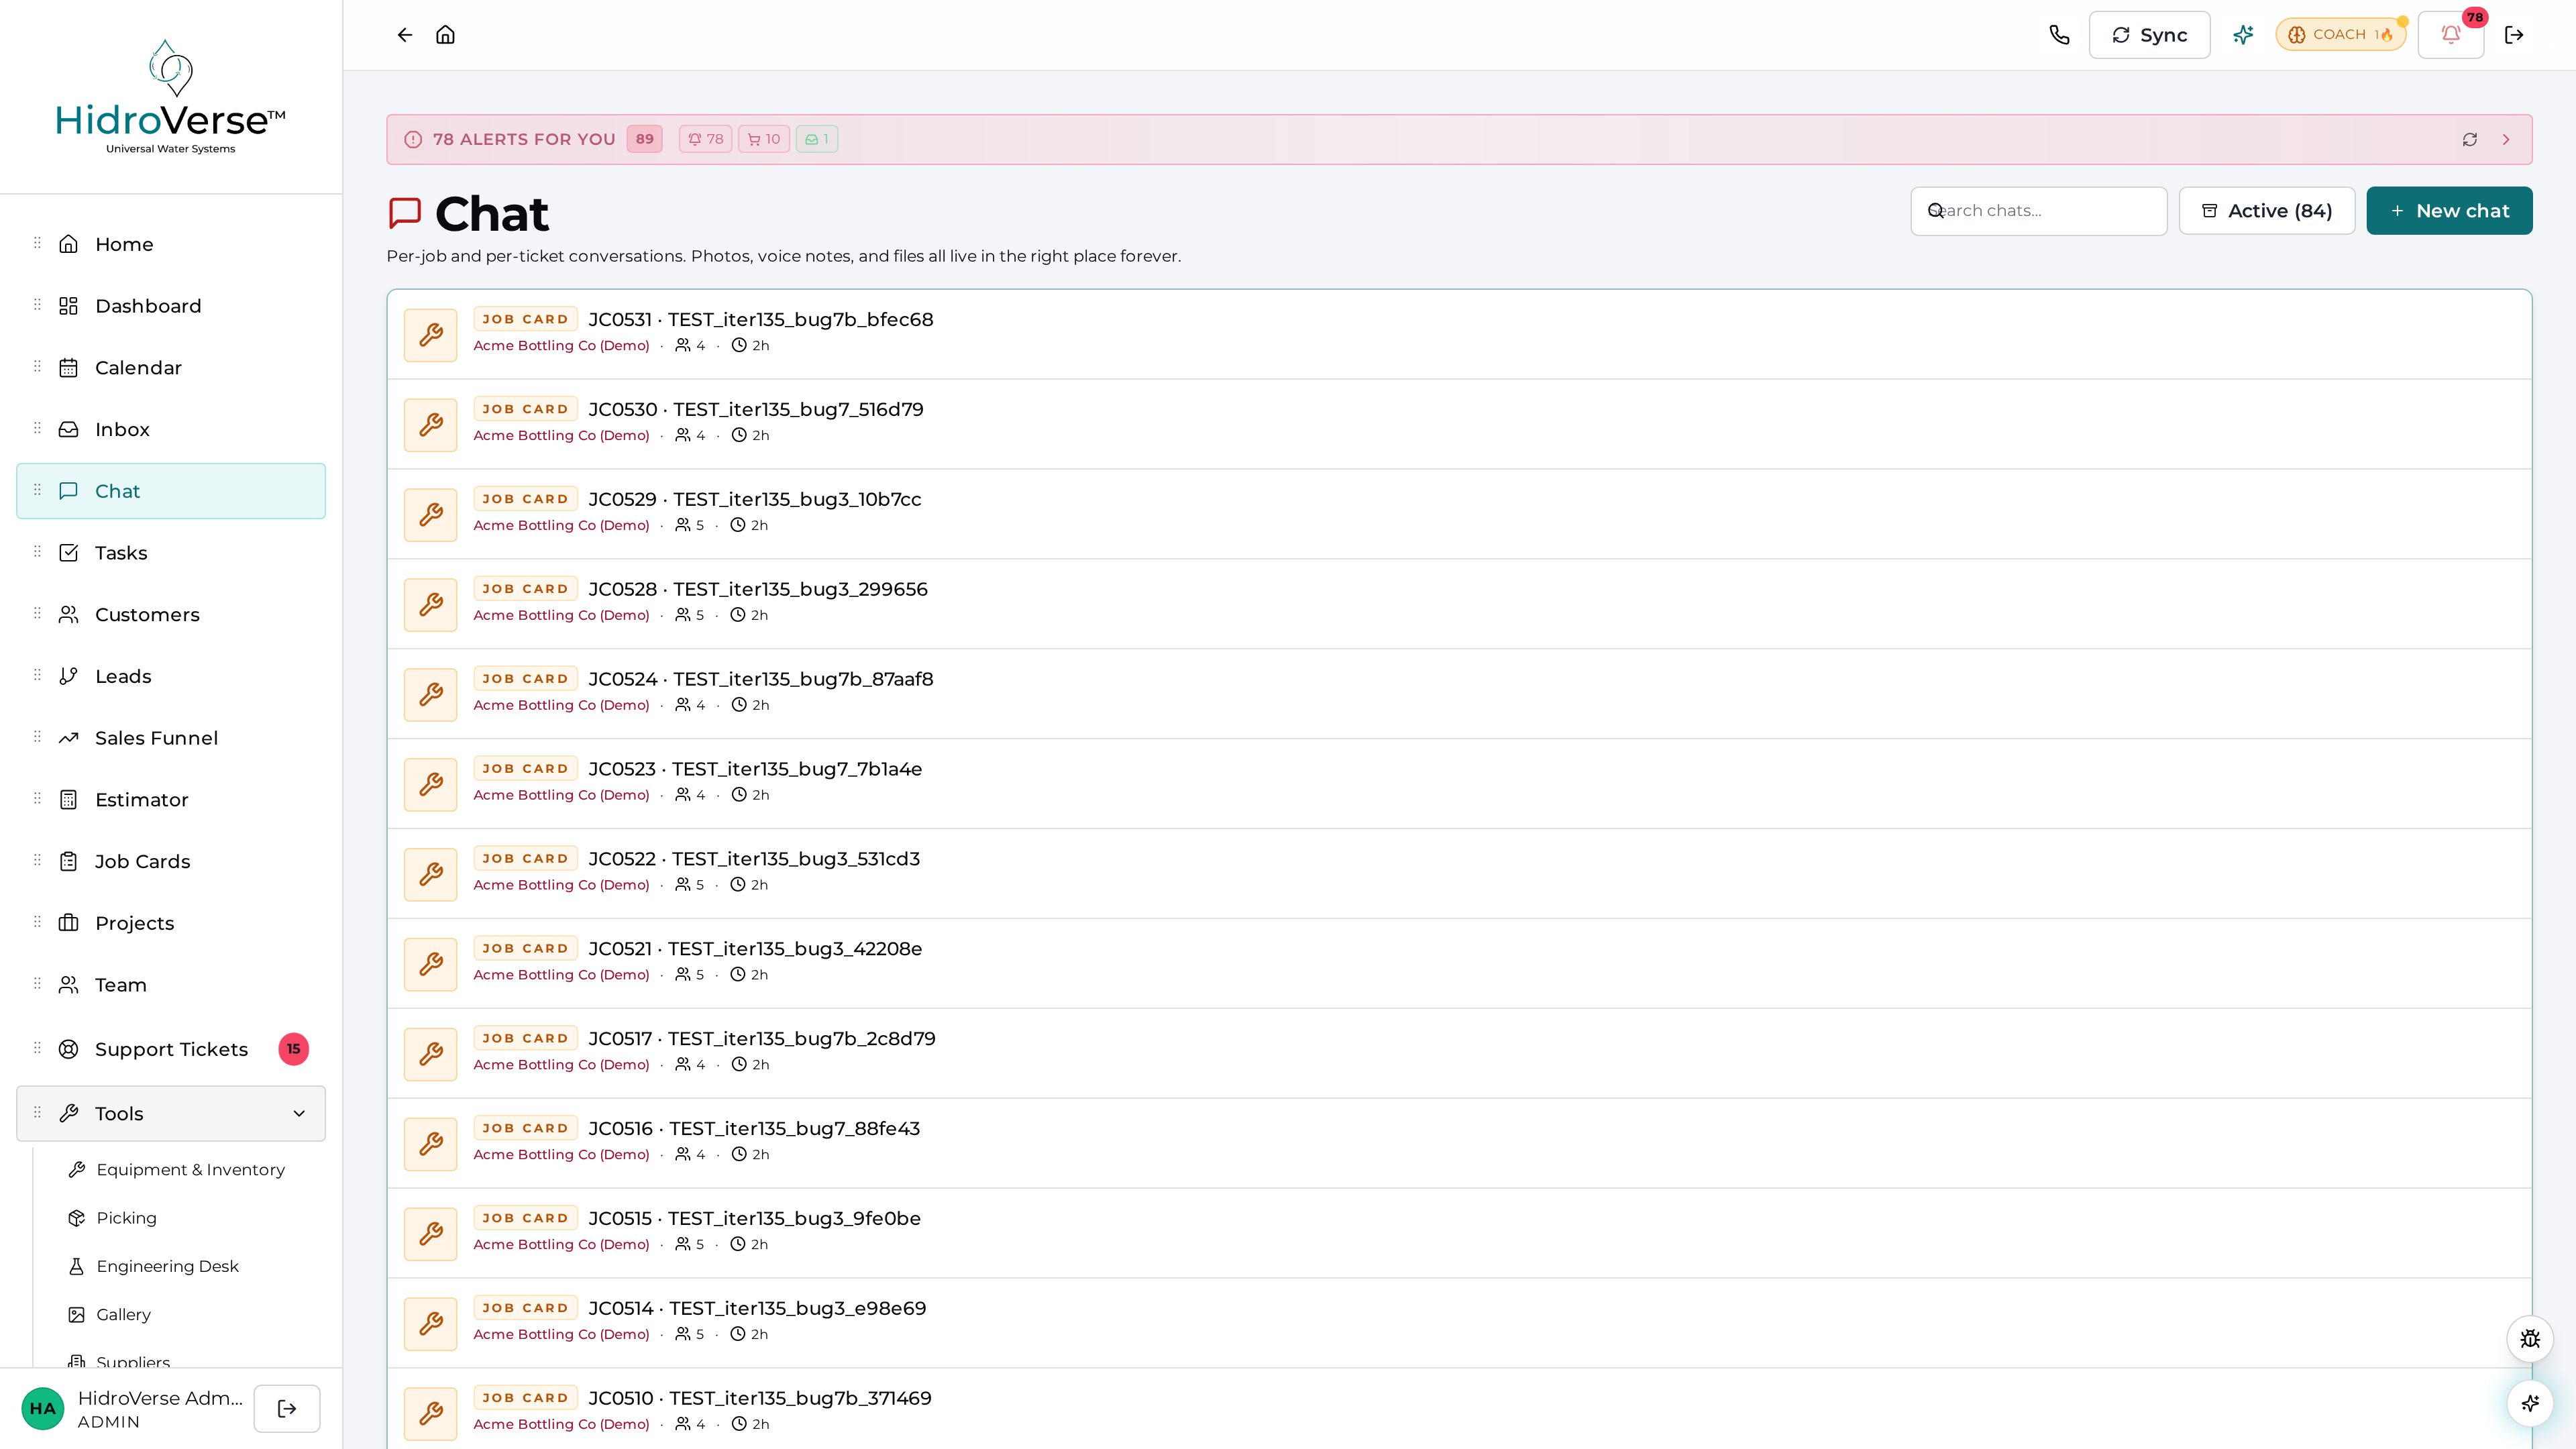Click the logout icon next to HidroVerse Admin

(x=287, y=1408)
